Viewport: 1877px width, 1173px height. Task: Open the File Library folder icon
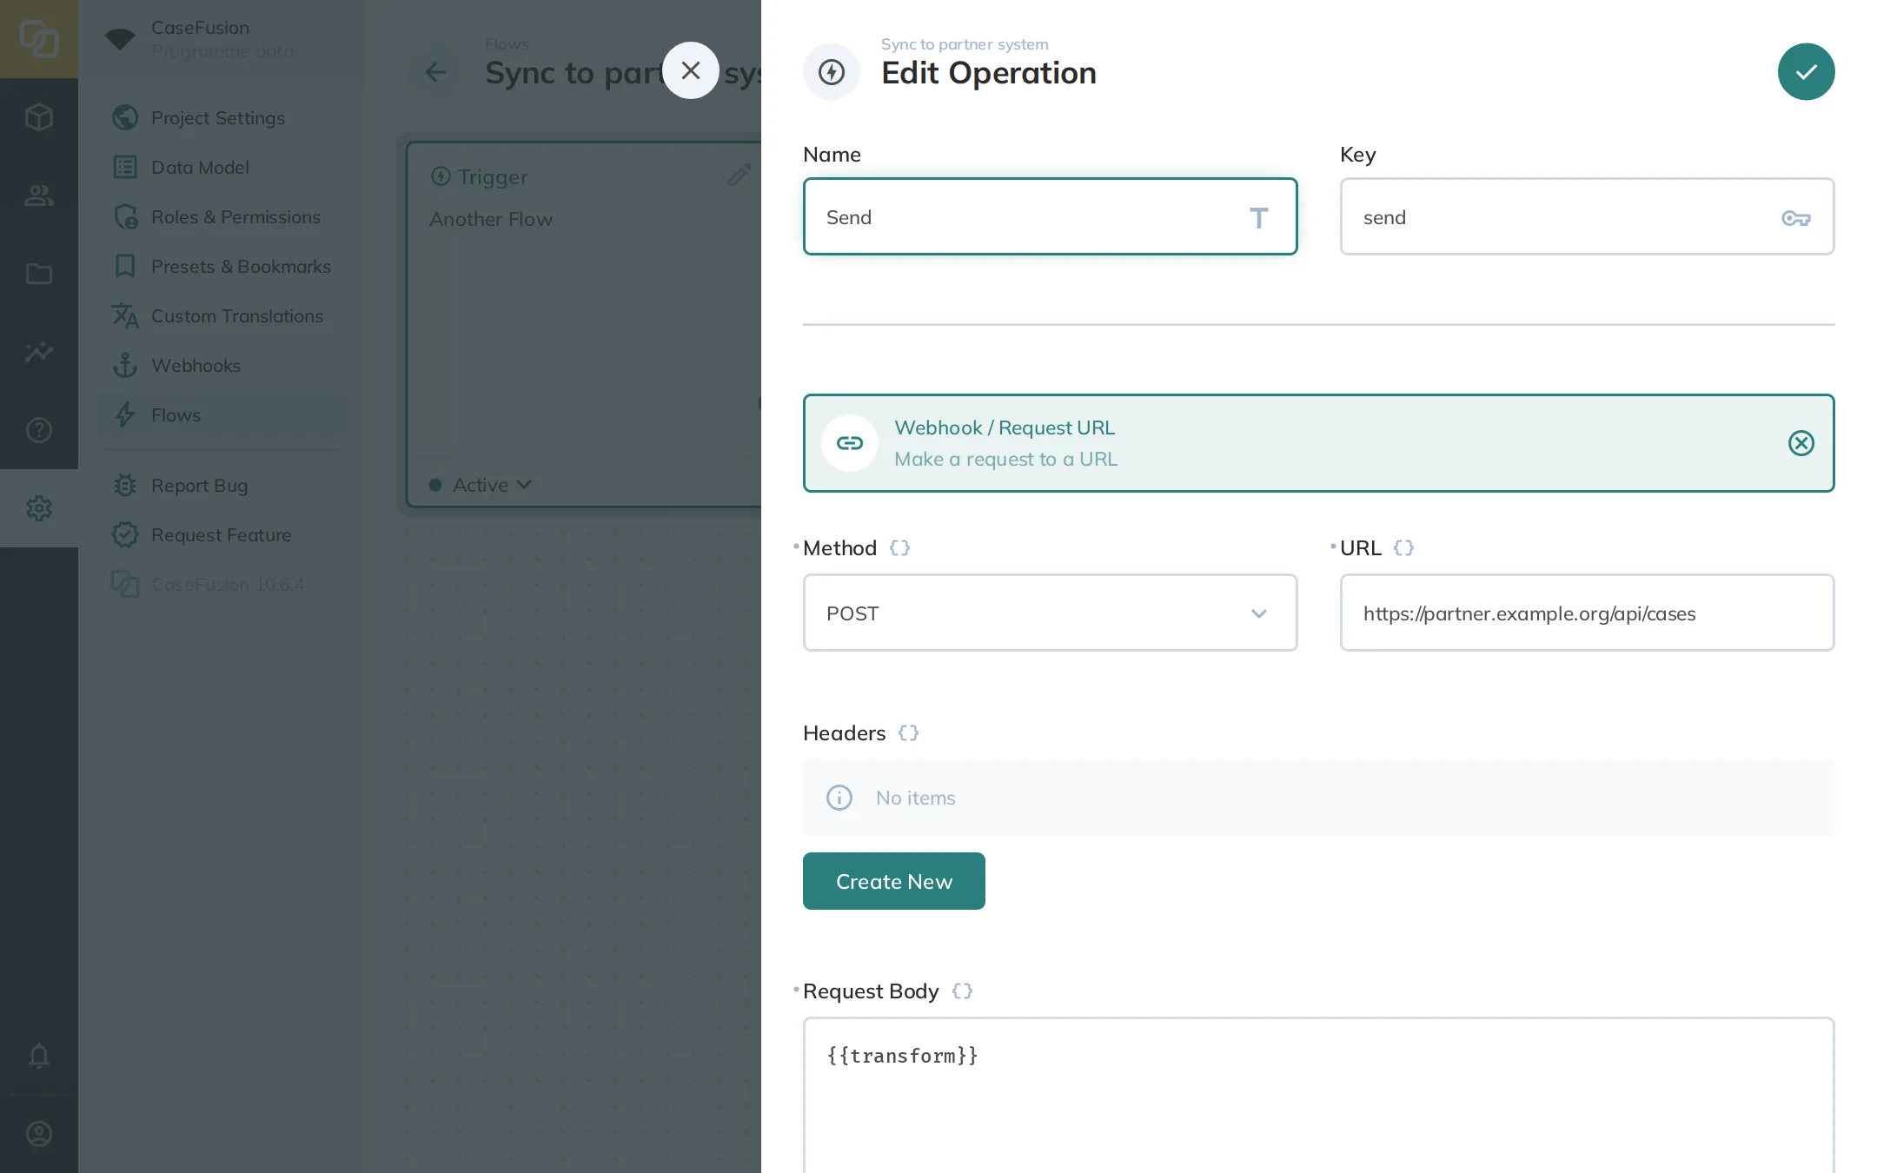[x=39, y=274]
